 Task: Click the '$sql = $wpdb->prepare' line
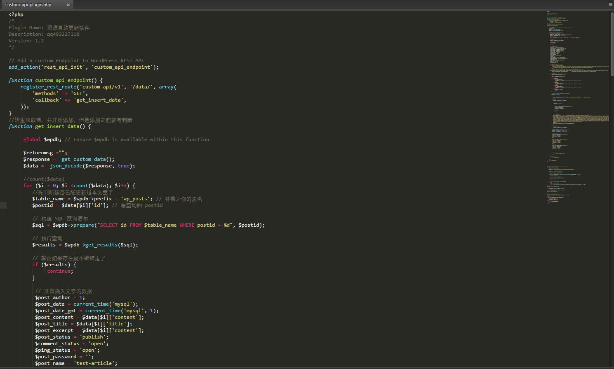click(148, 225)
